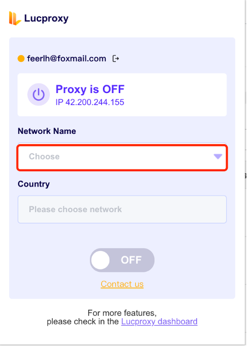This screenshot has width=247, height=346.
Task: Click the purple dropdown triangle arrow
Action: [218, 157]
